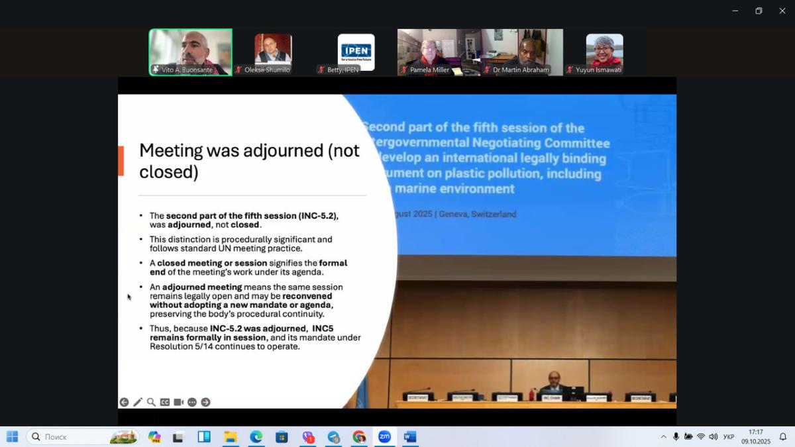Image resolution: width=795 pixels, height=447 pixels.
Task: Open Google Chrome from the taskbar
Action: click(359, 437)
